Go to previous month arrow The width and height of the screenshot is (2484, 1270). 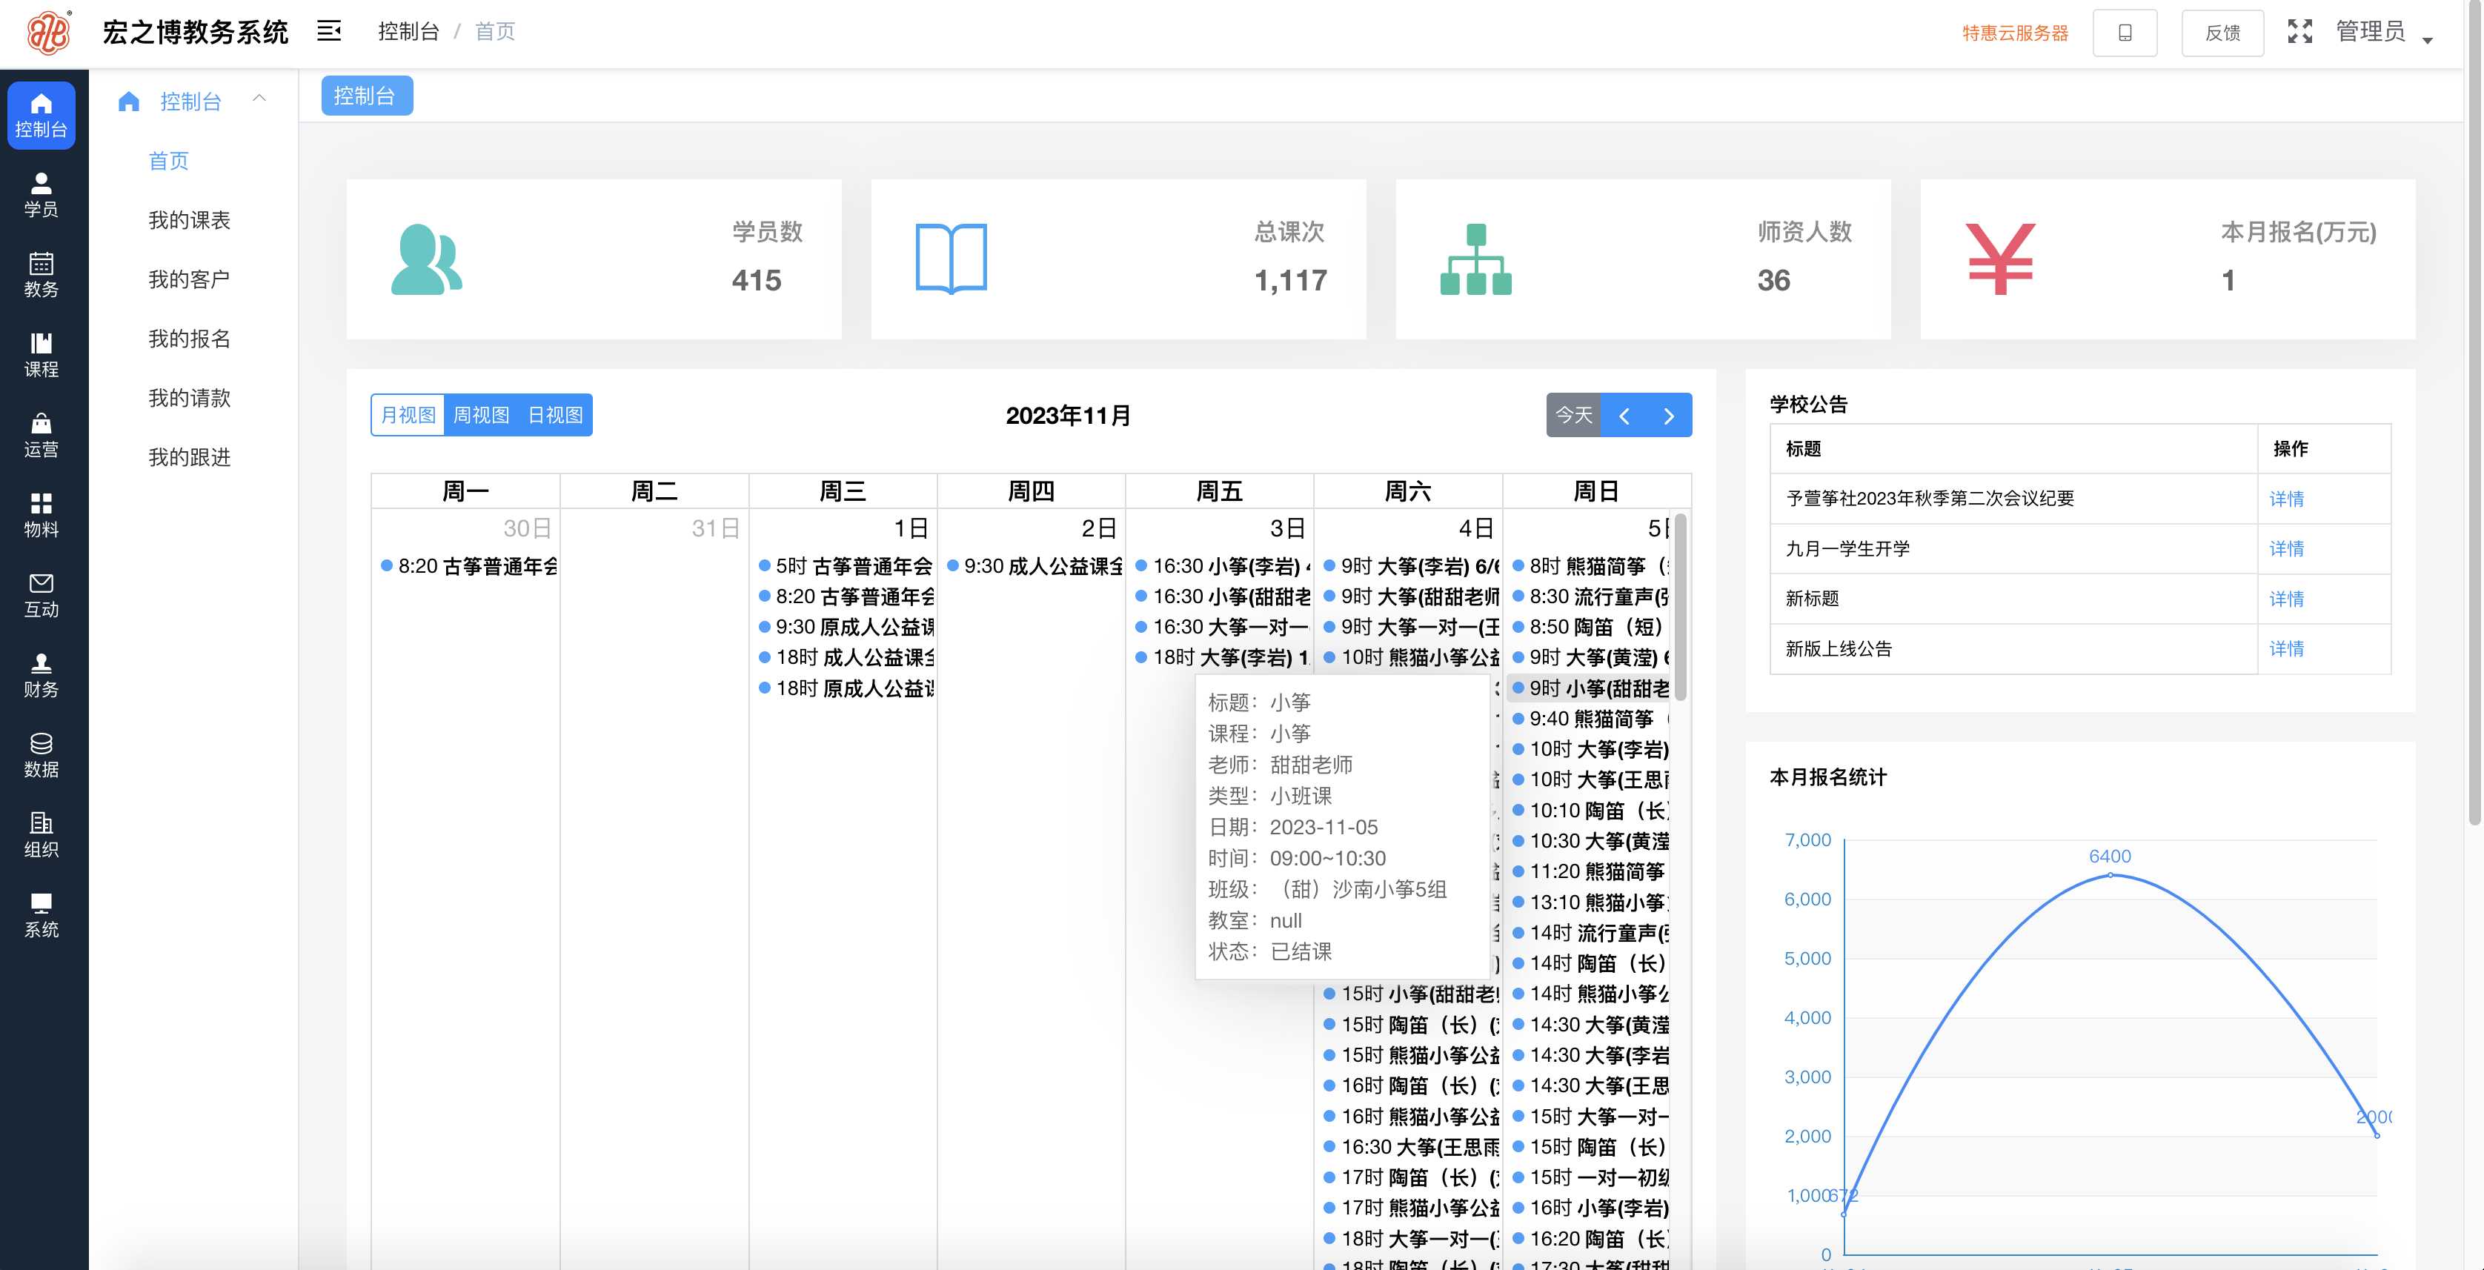(x=1624, y=416)
